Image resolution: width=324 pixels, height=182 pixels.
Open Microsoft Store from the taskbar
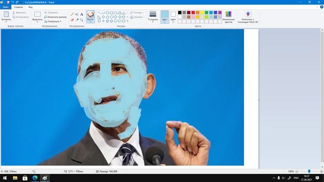coord(25,178)
